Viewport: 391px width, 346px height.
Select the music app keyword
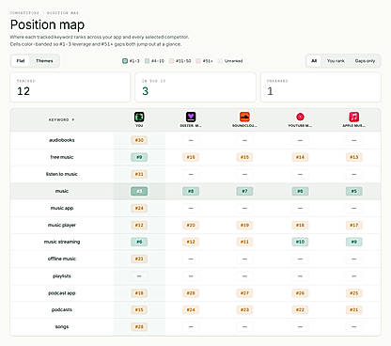point(62,208)
